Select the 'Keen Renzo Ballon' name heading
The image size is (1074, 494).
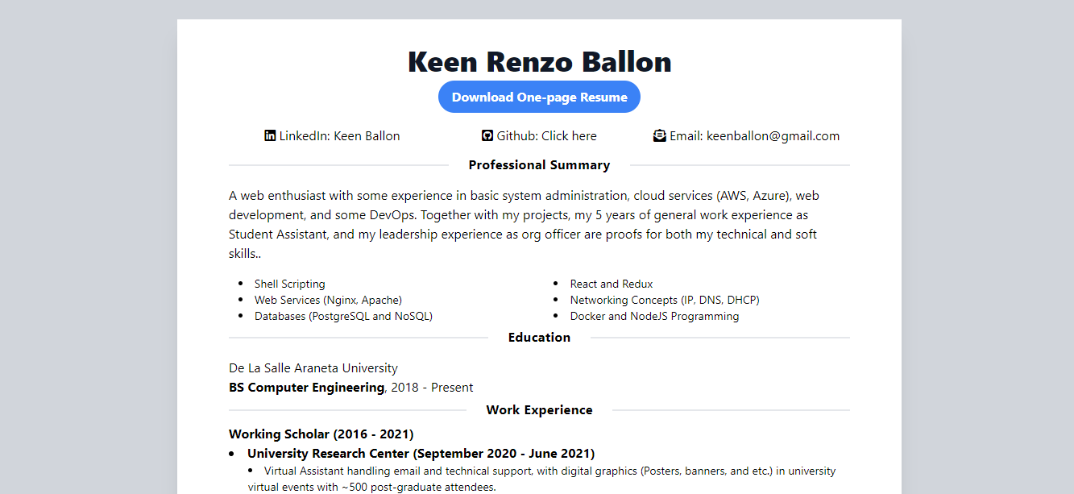point(538,61)
